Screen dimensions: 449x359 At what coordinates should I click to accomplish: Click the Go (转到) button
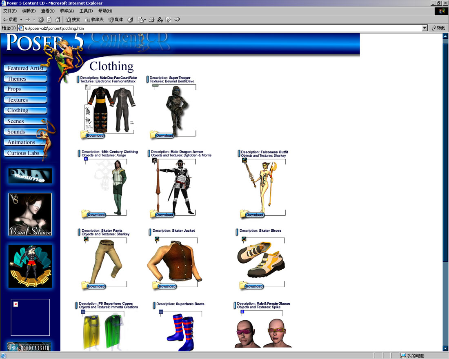pyautogui.click(x=439, y=28)
